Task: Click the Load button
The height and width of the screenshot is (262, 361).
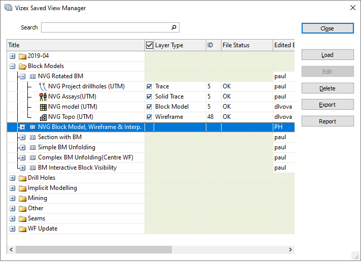Action: pyautogui.click(x=328, y=55)
